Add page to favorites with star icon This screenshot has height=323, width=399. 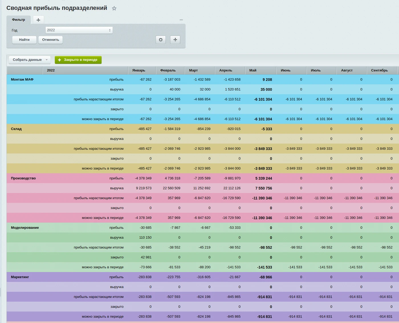[x=114, y=8]
